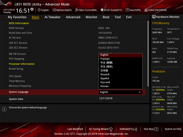The image size is (183, 137).
Task: Open Qfan Control fan icon
Action: [77, 10]
